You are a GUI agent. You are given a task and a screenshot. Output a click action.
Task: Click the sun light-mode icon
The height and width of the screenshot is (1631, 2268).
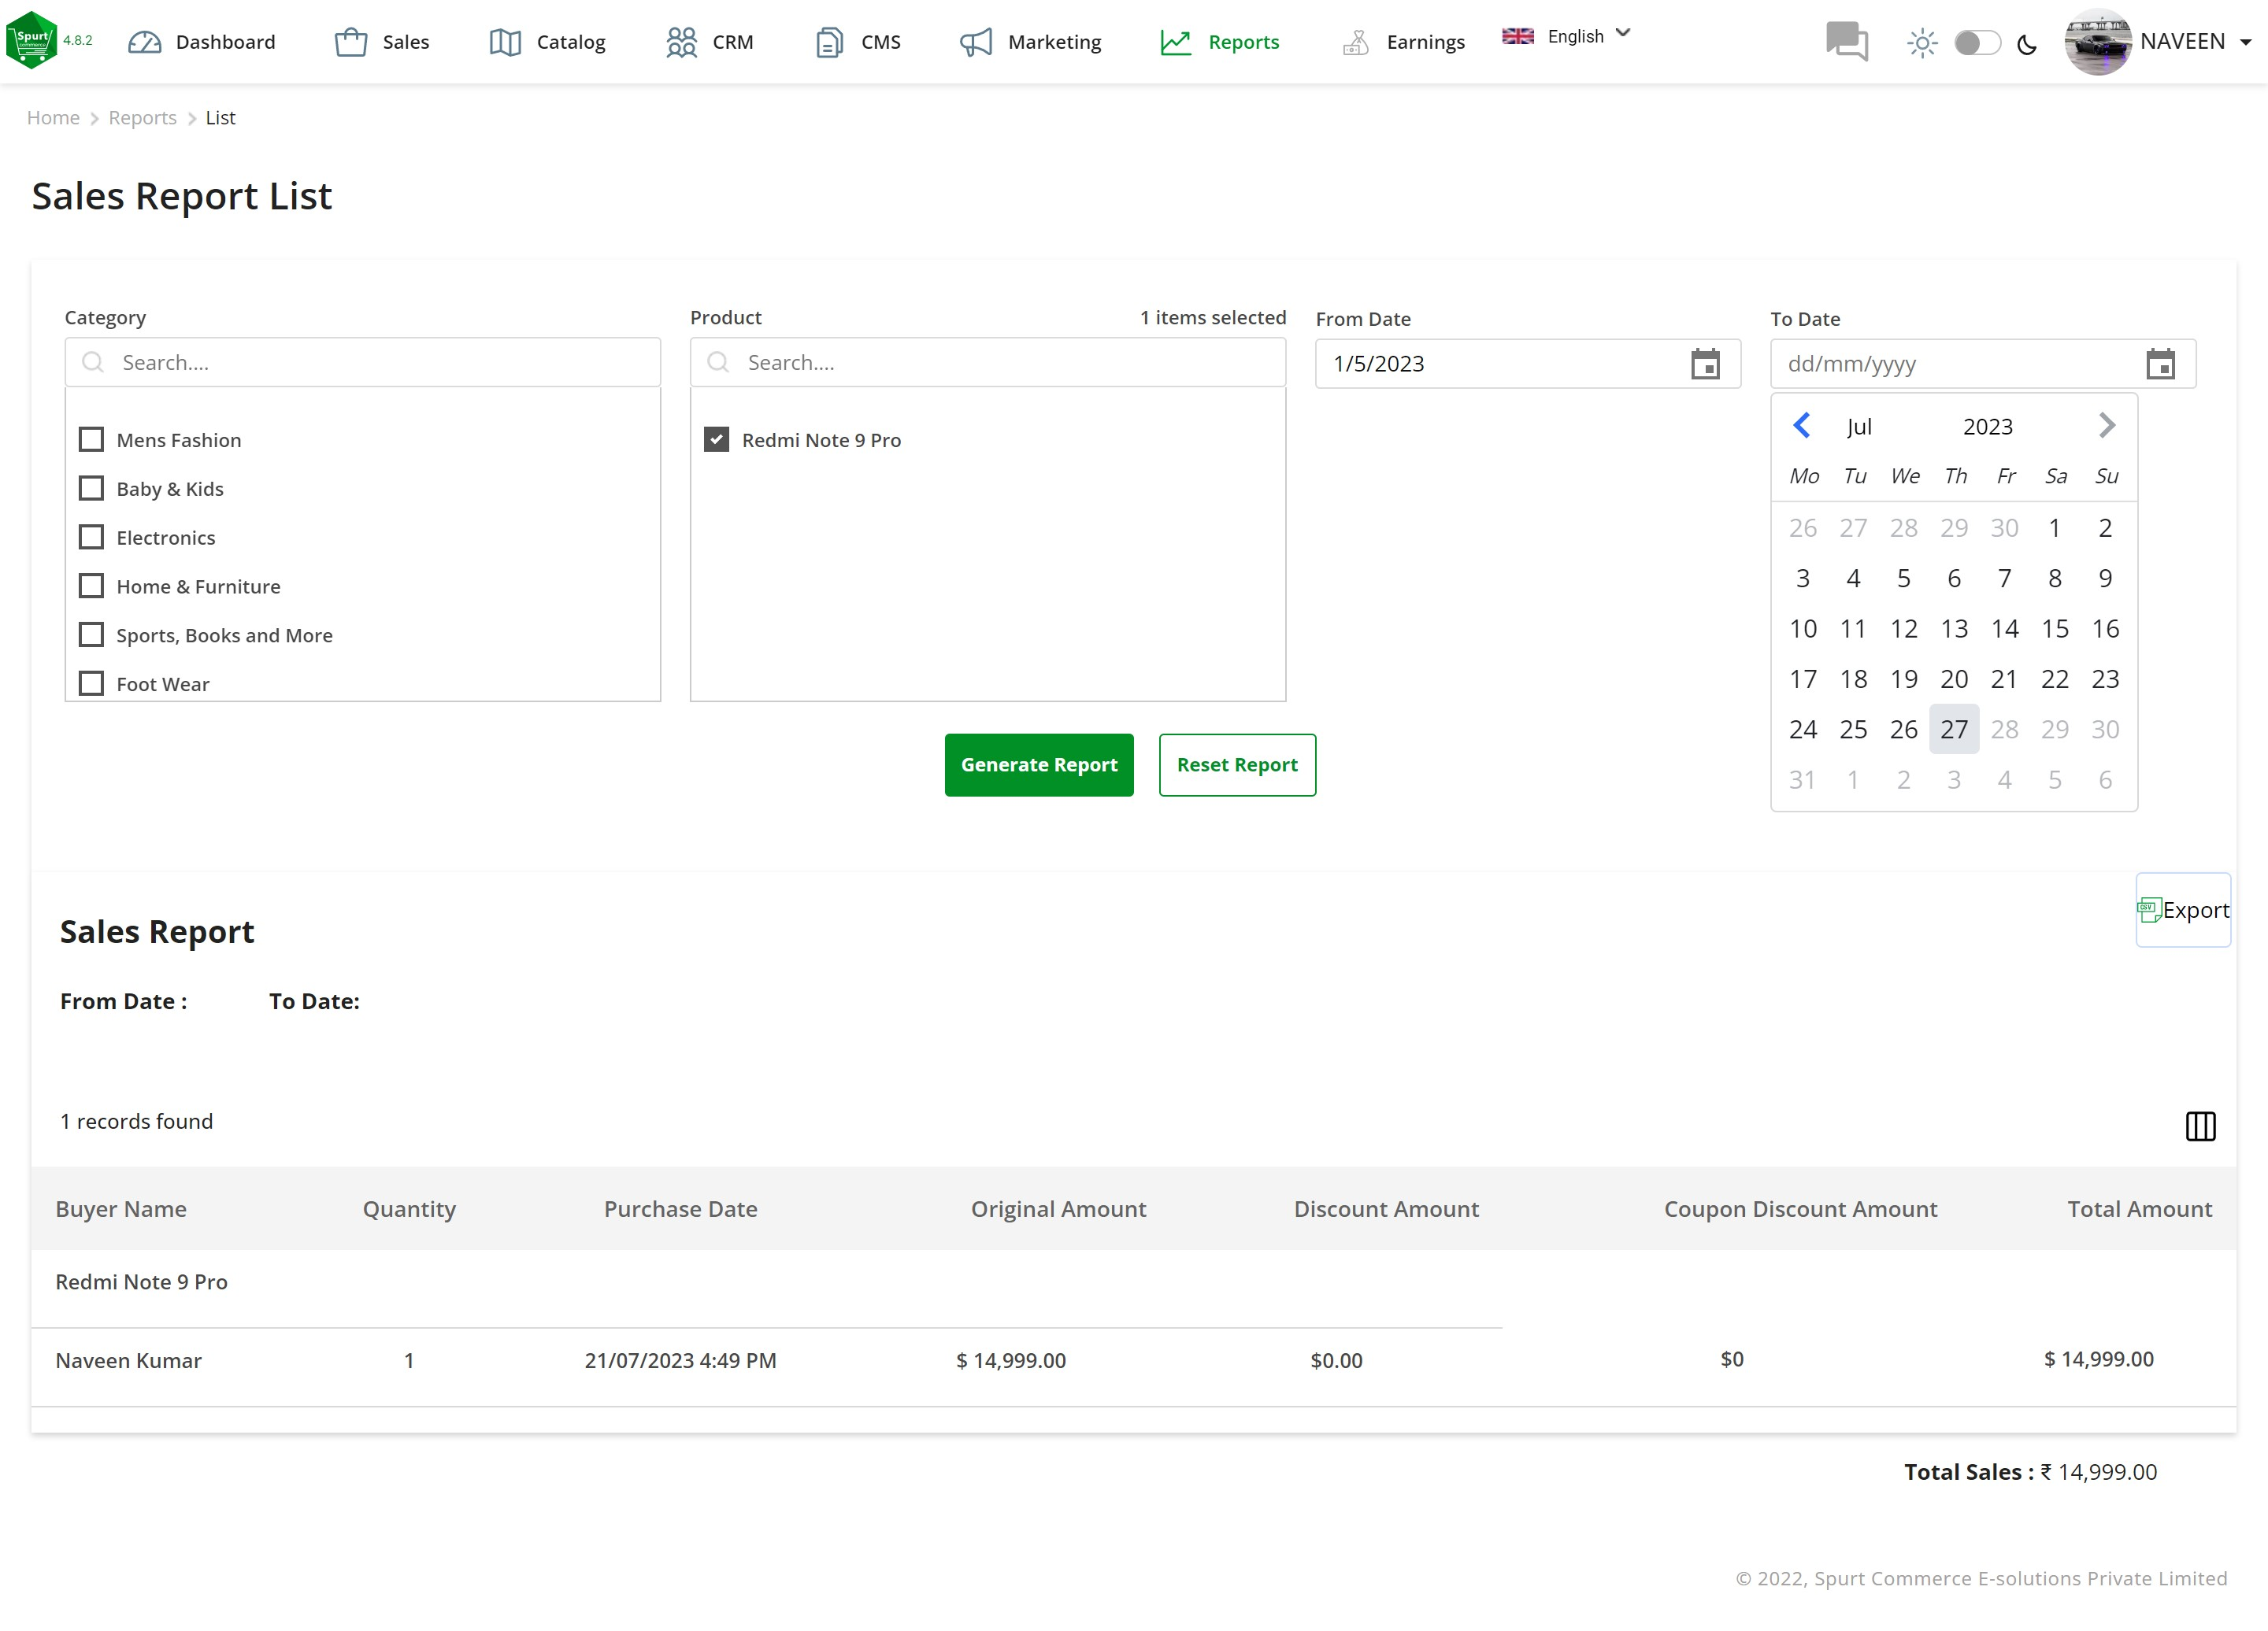[1921, 43]
